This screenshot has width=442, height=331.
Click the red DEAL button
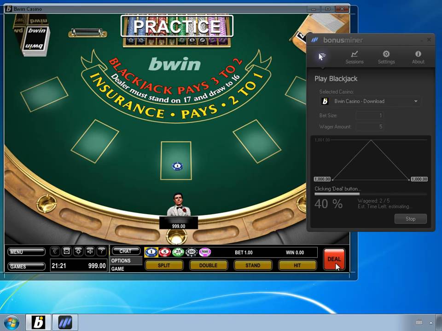tap(334, 259)
